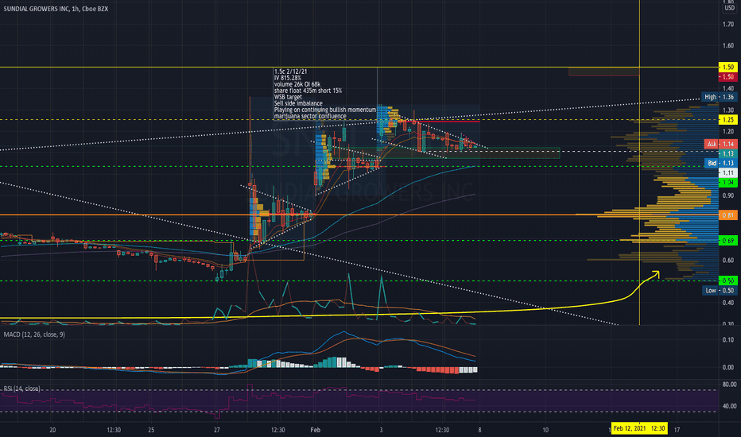Viewport: 741px width, 437px height.
Task: Open the USD currency selector
Action: coord(730,8)
